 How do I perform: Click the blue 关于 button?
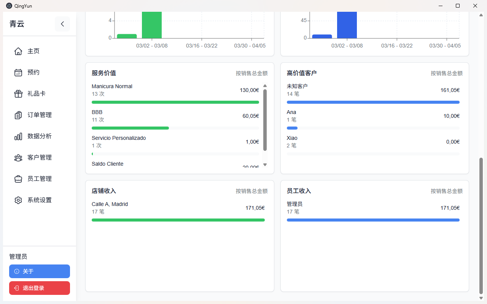point(40,271)
